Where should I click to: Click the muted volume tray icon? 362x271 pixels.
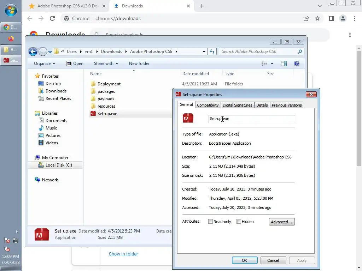[x=7, y=249]
